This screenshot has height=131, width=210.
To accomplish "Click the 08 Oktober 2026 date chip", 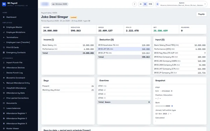I will (x=60, y=4).
